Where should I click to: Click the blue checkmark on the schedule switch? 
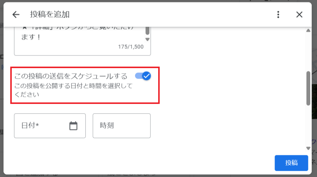[x=146, y=76]
